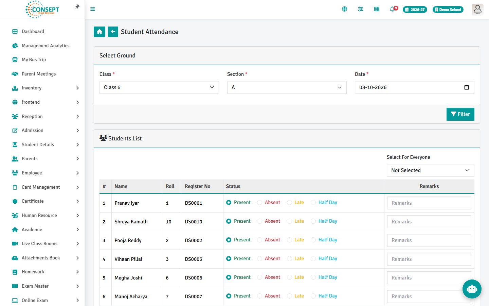Click the calendar icon in Date field

tap(467, 87)
